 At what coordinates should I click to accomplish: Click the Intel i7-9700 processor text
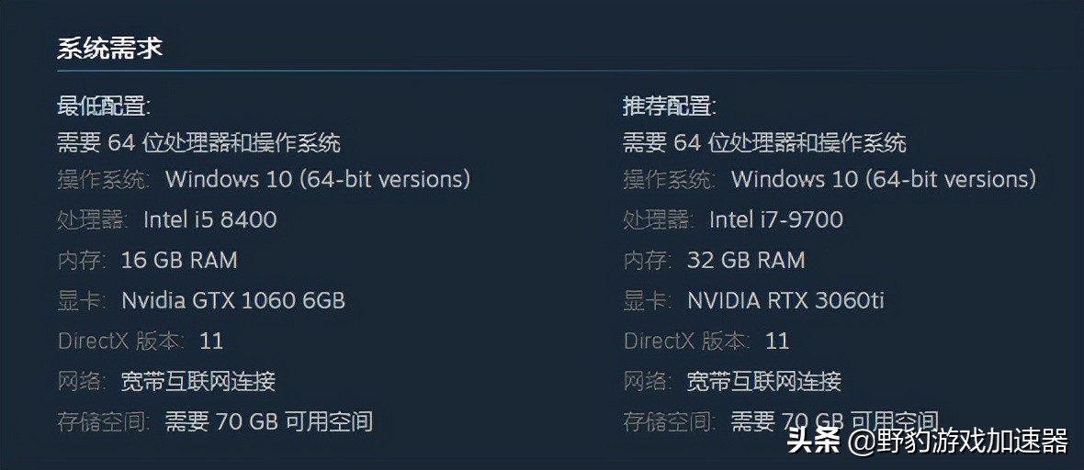coord(775,219)
